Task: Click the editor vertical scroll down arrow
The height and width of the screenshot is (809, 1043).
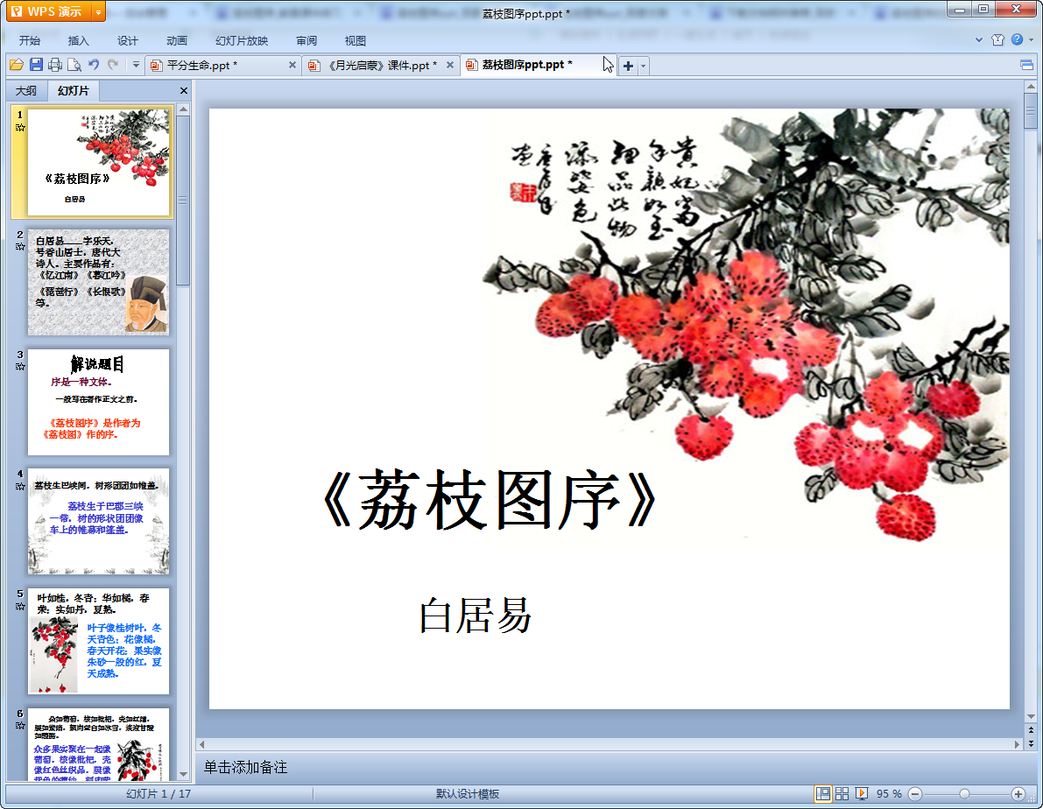Action: [1031, 716]
